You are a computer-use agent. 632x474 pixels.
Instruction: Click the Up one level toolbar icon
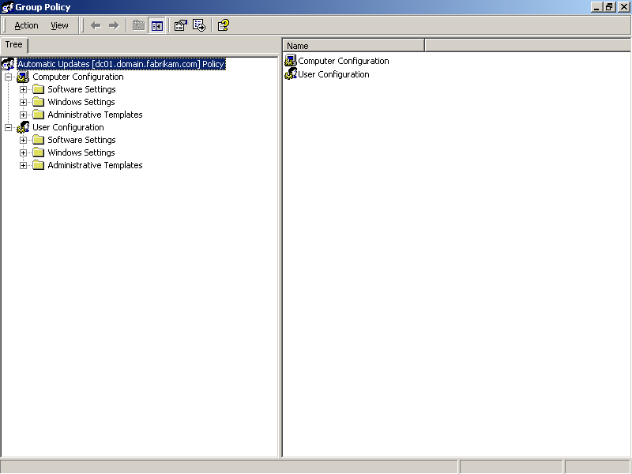click(138, 25)
